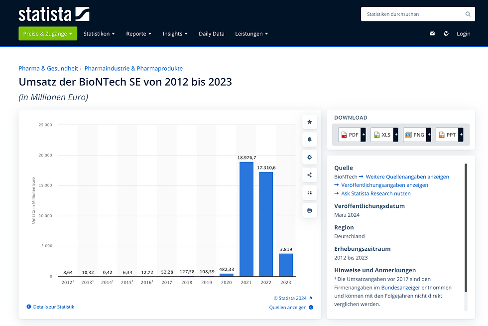Click the bell alert icon beside chart
The width and height of the screenshot is (488, 326).
309,140
